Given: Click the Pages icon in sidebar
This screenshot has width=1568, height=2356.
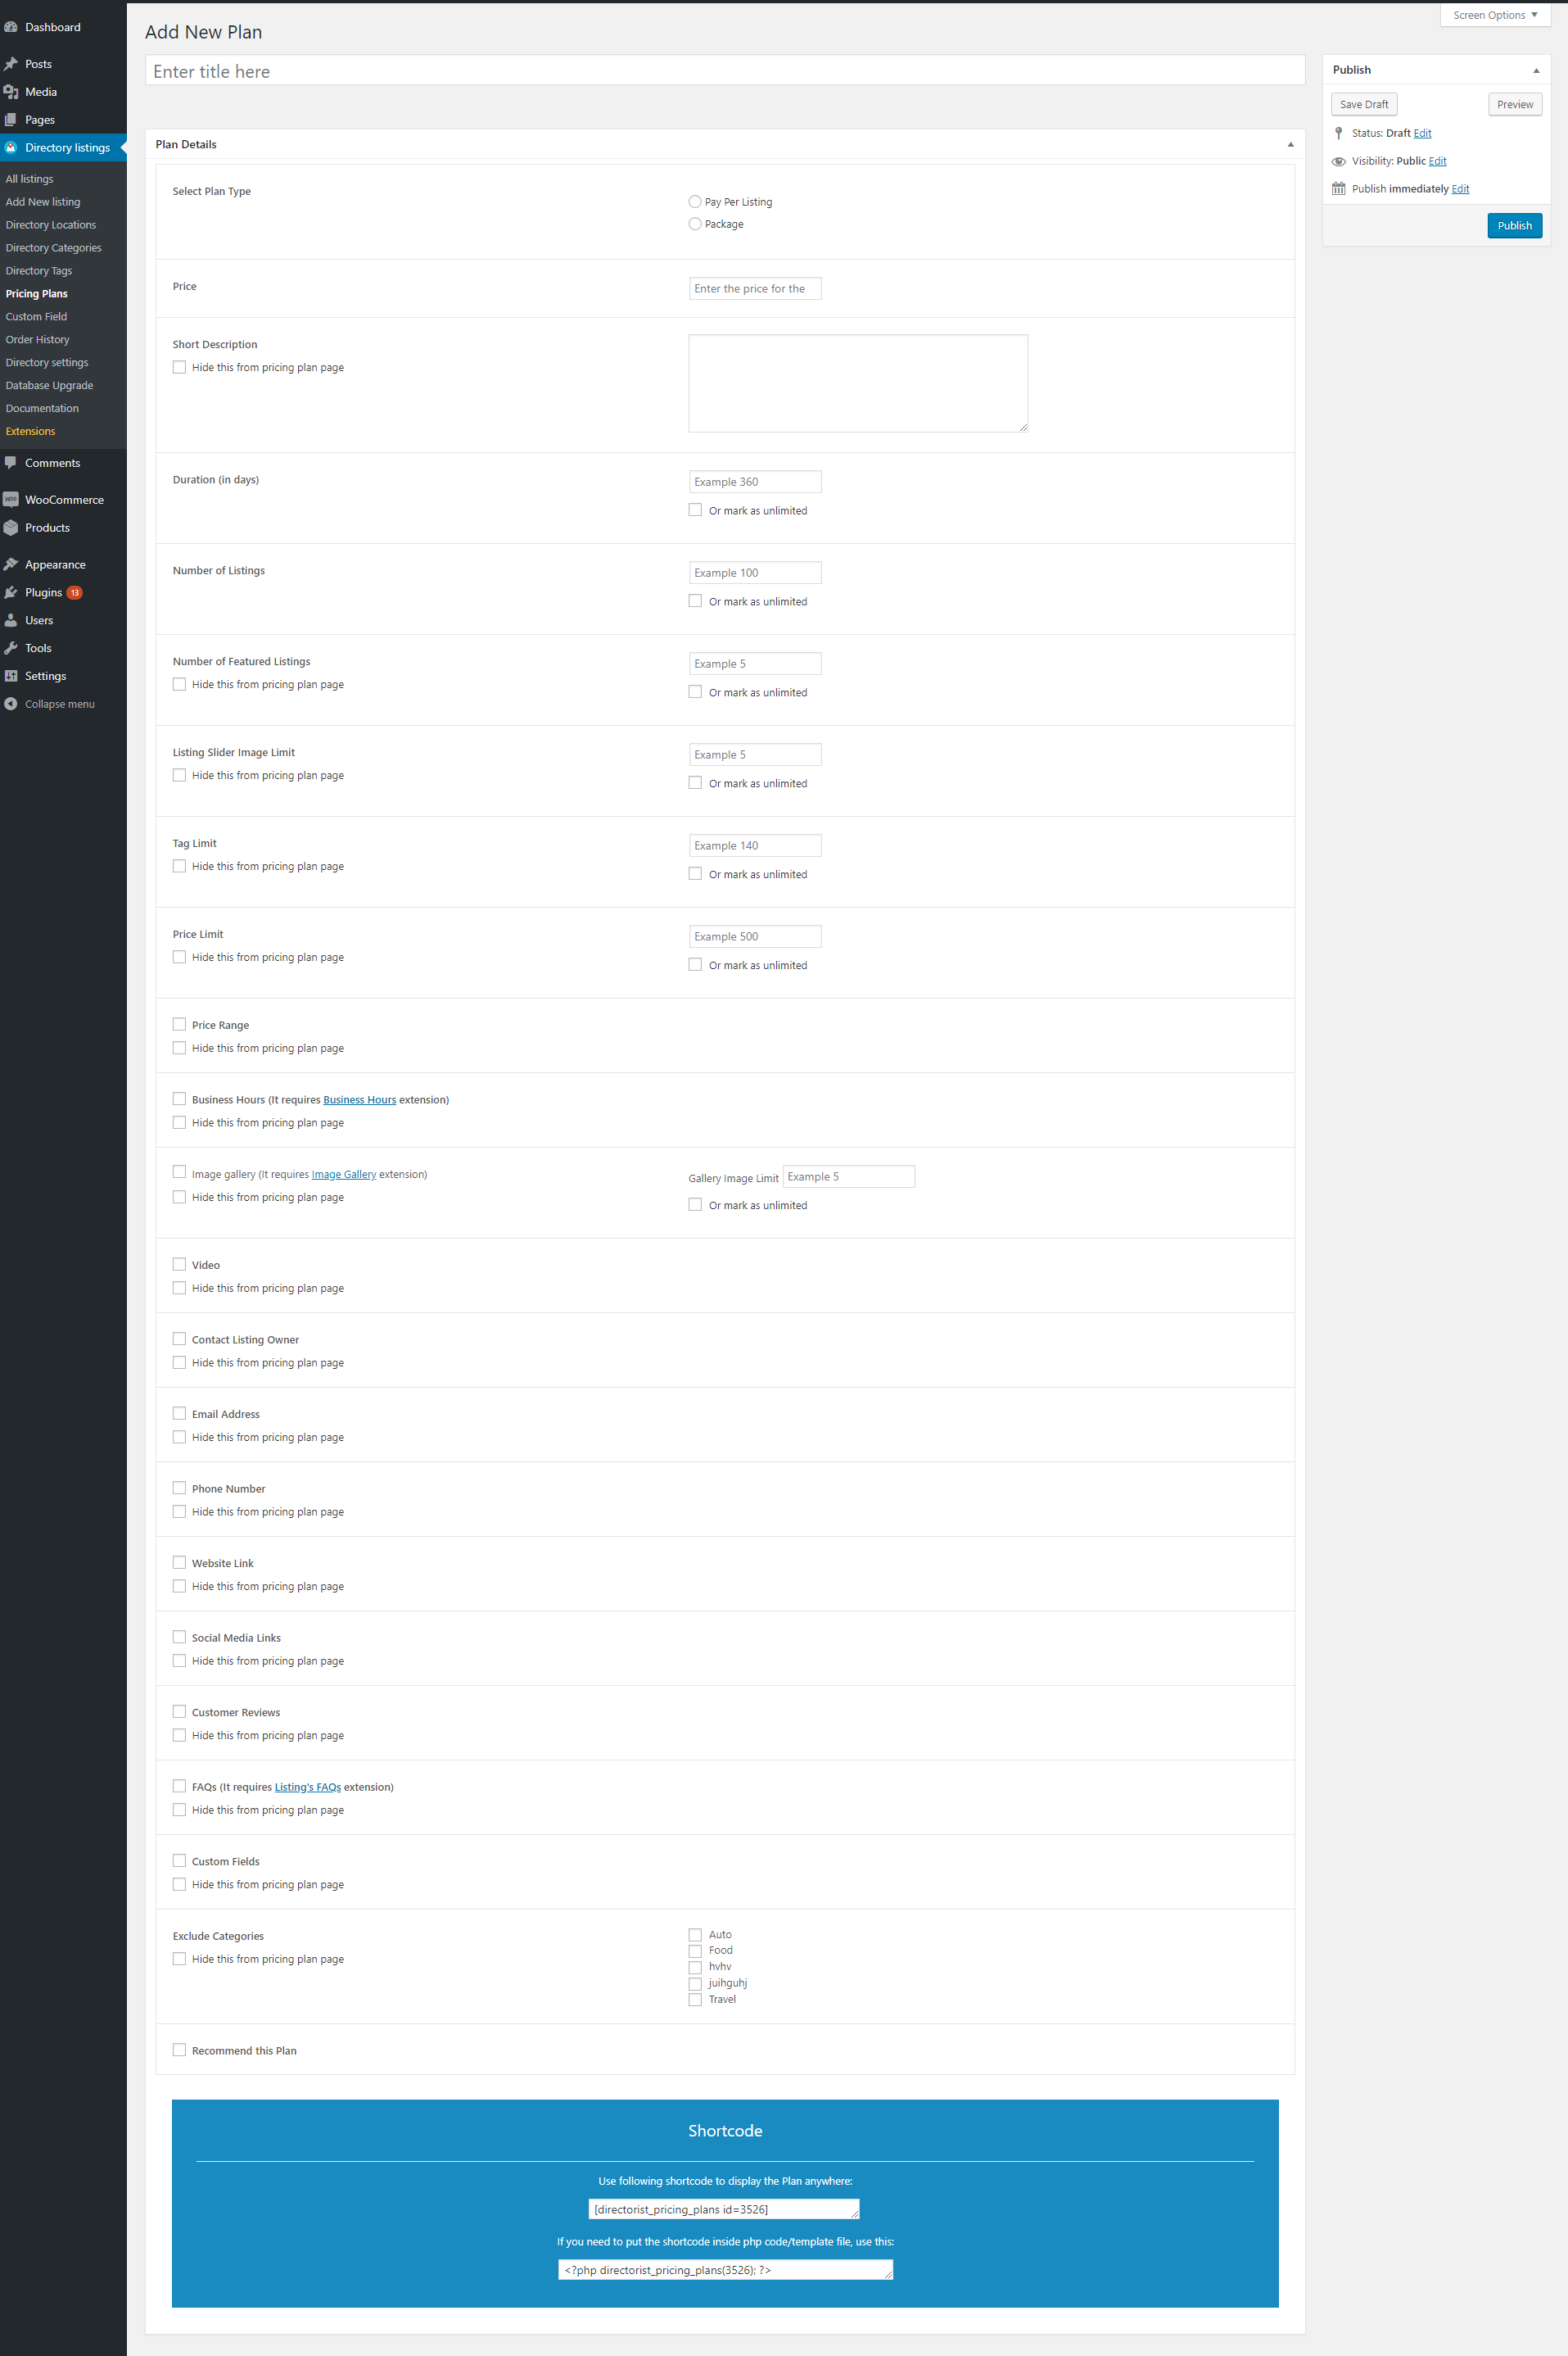Looking at the screenshot, I should [x=11, y=120].
